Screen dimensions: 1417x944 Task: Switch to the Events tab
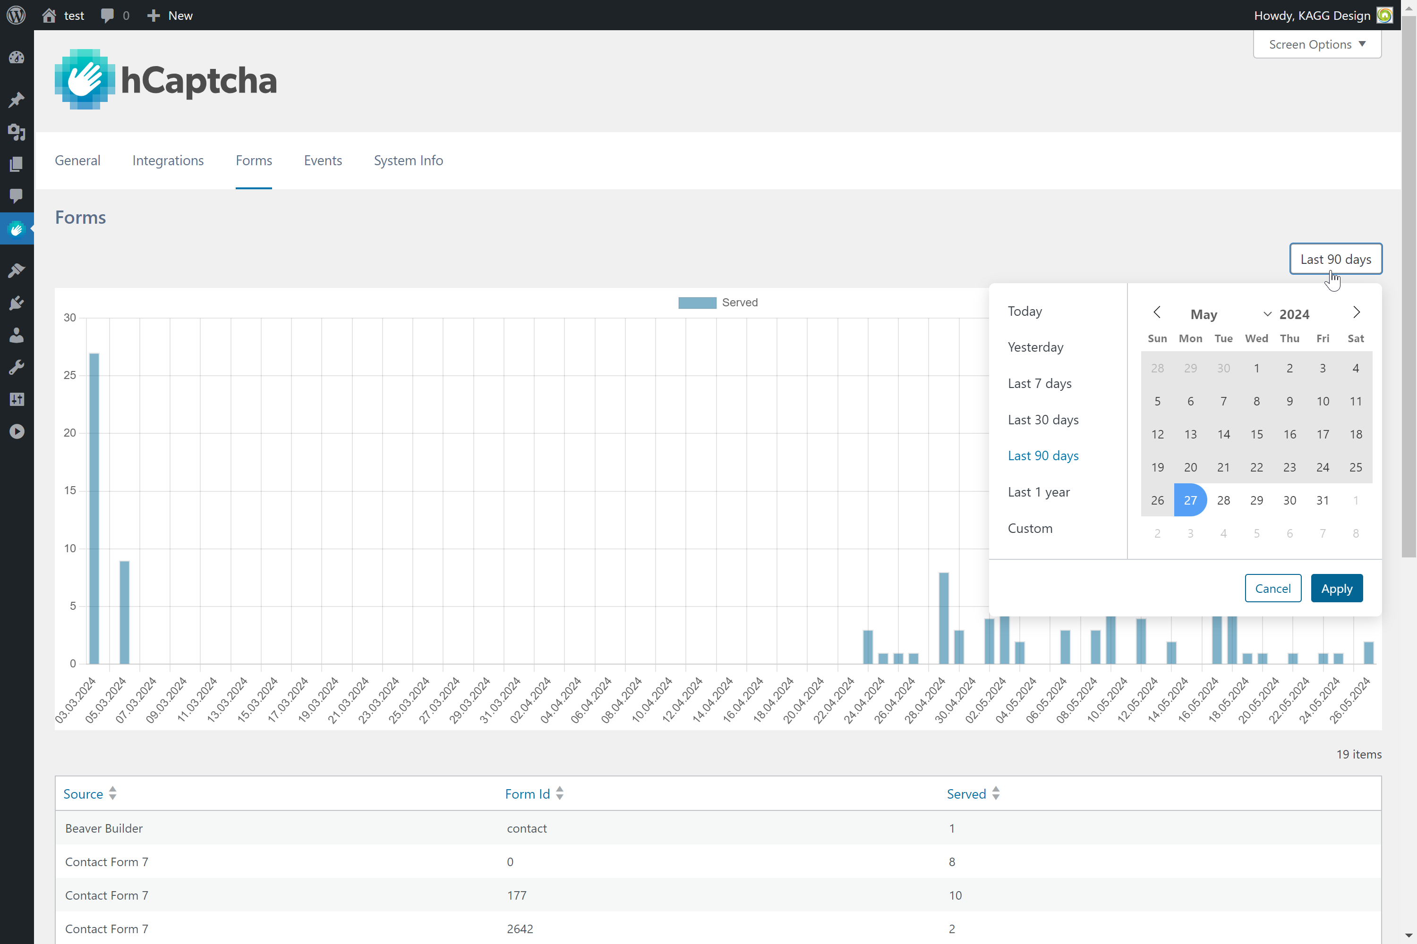coord(322,160)
